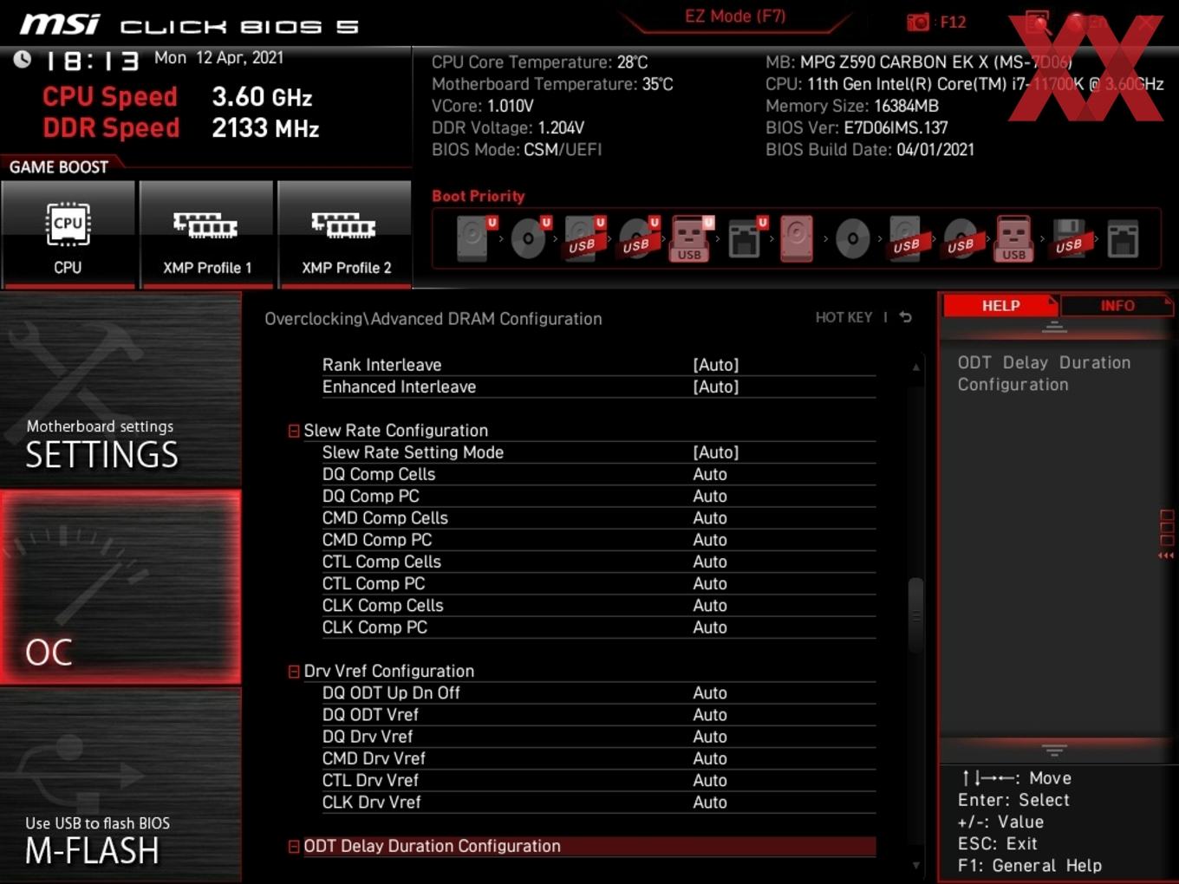Click the three-arrow collapse icon on right edge
Image resolution: width=1179 pixels, height=884 pixels.
1166,556
